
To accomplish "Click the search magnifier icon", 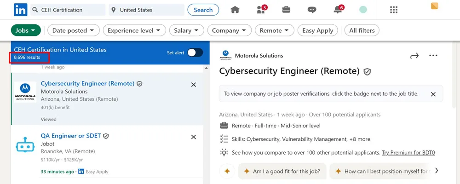I will click(x=35, y=10).
